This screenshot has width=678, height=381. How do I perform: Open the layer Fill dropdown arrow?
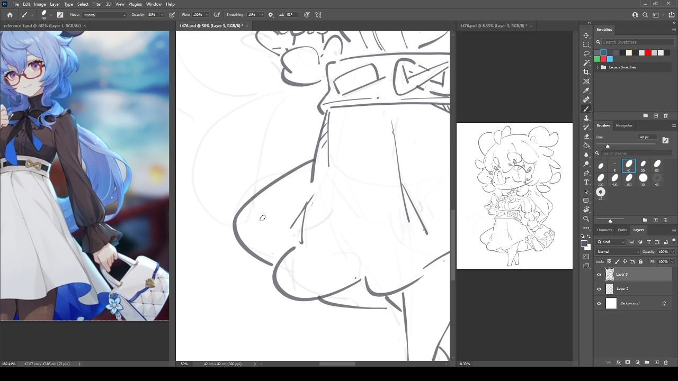[673, 261]
